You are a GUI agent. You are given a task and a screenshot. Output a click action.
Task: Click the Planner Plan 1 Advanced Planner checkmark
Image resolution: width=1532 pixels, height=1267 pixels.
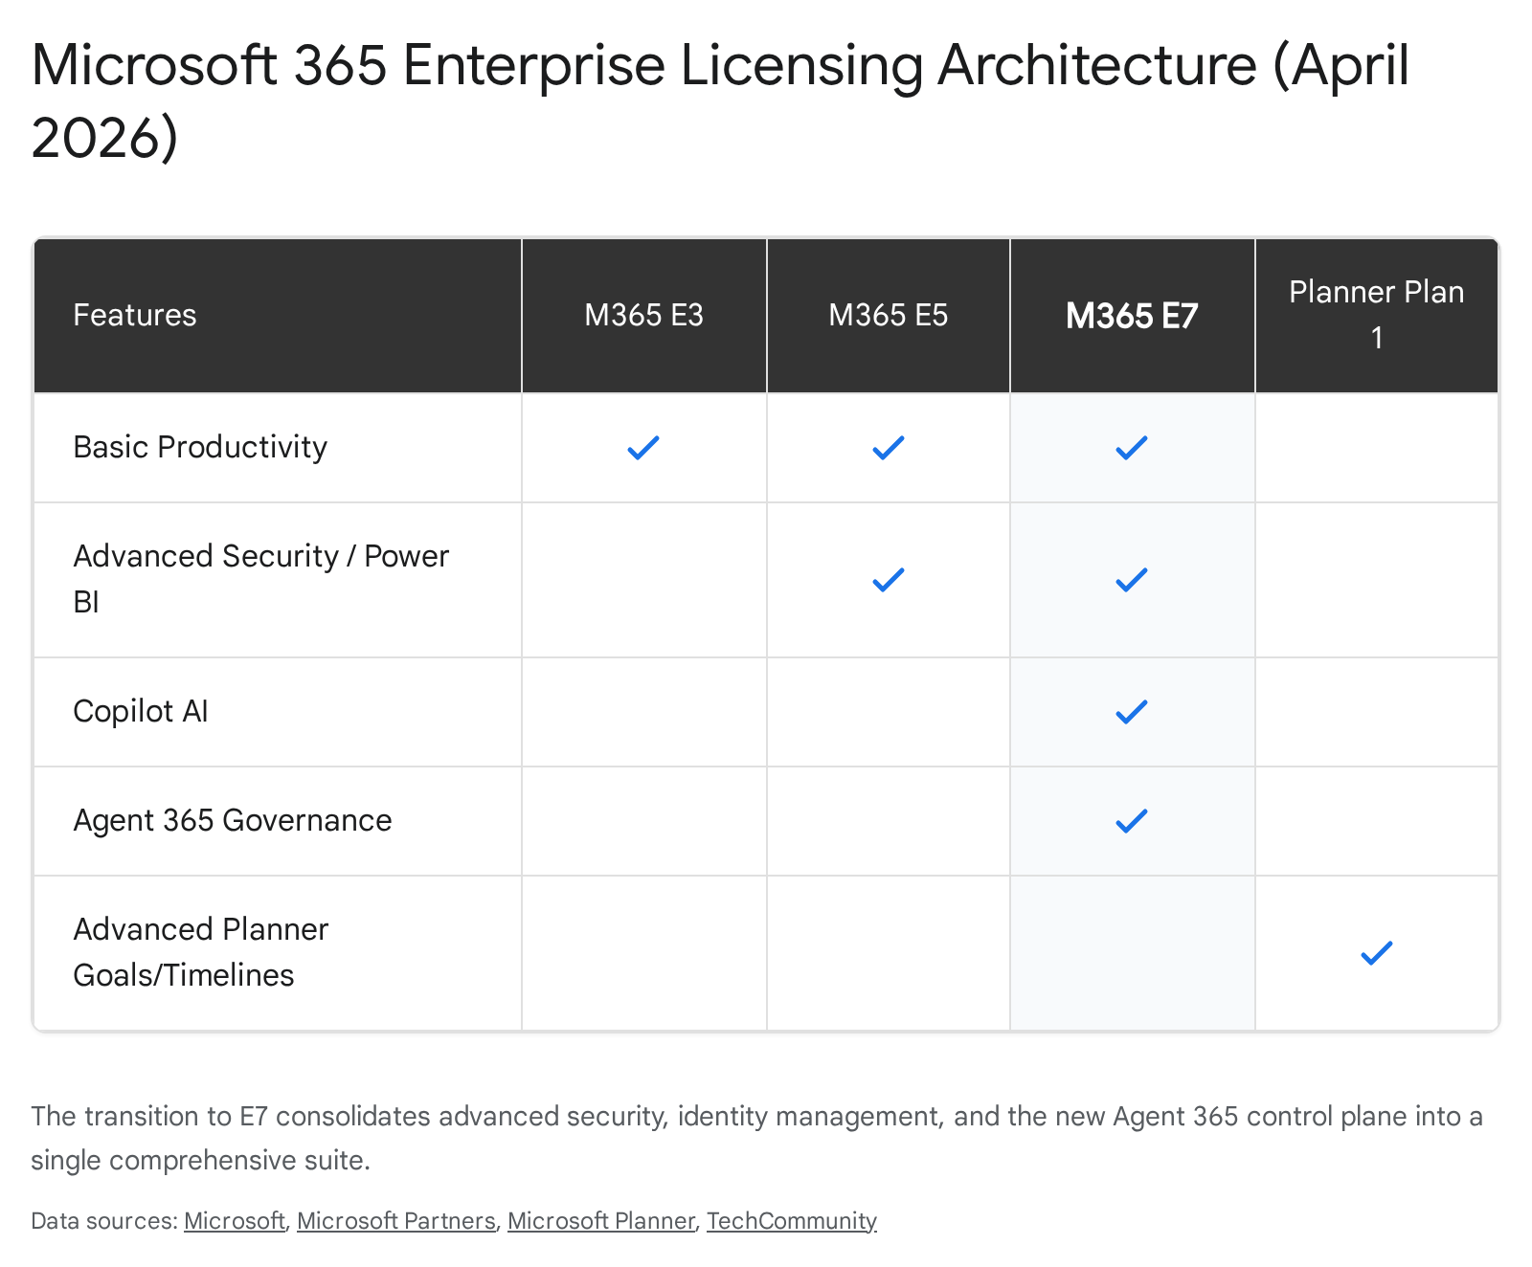coord(1376,953)
